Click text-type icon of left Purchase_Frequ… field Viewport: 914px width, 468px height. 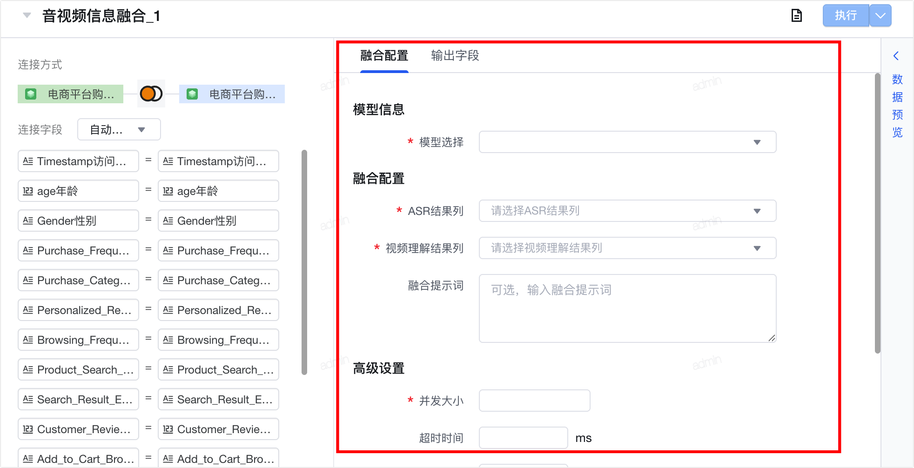pos(28,250)
